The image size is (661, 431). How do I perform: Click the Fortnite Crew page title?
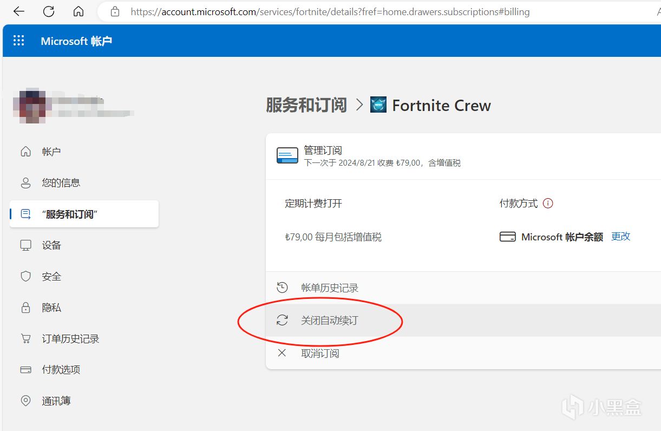click(441, 105)
